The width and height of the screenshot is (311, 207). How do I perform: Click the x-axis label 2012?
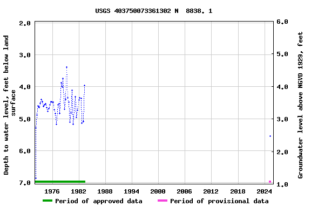pos(211,191)
